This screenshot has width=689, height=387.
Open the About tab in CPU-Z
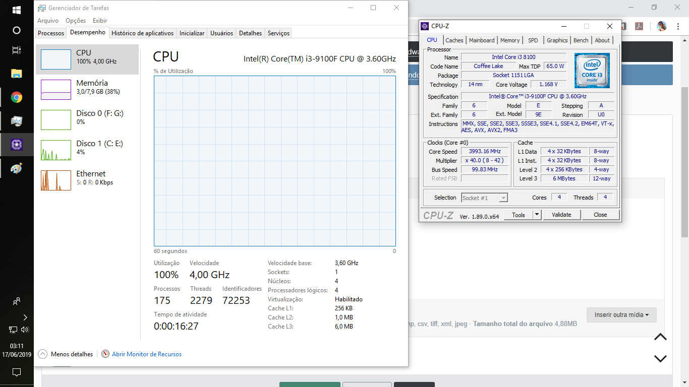602,40
